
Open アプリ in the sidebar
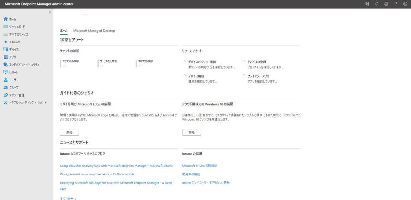point(13,57)
